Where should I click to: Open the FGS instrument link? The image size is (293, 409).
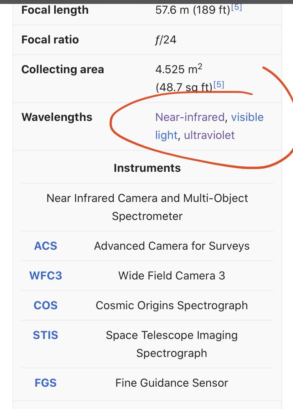pos(46,383)
